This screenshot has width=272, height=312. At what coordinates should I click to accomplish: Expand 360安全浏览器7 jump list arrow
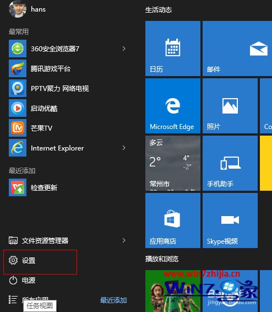124,49
